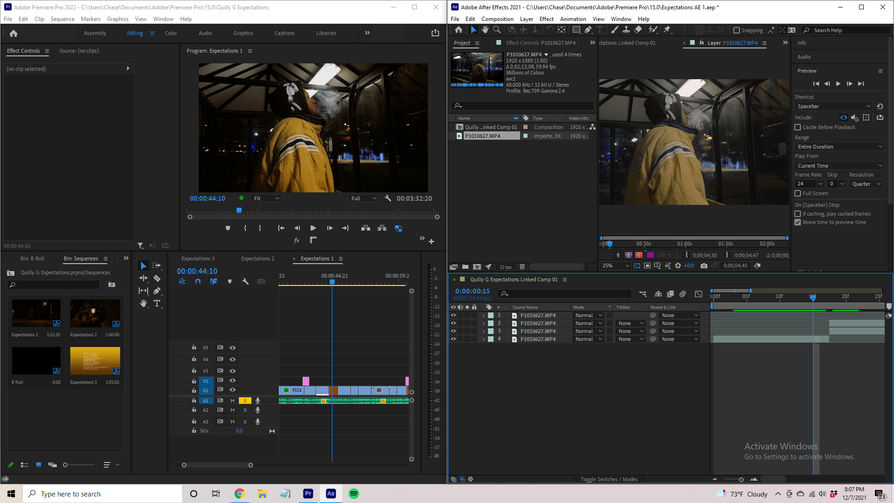Open the timeline wrench settings in Premiere
Viewport: 894px width, 503px height.
click(245, 281)
